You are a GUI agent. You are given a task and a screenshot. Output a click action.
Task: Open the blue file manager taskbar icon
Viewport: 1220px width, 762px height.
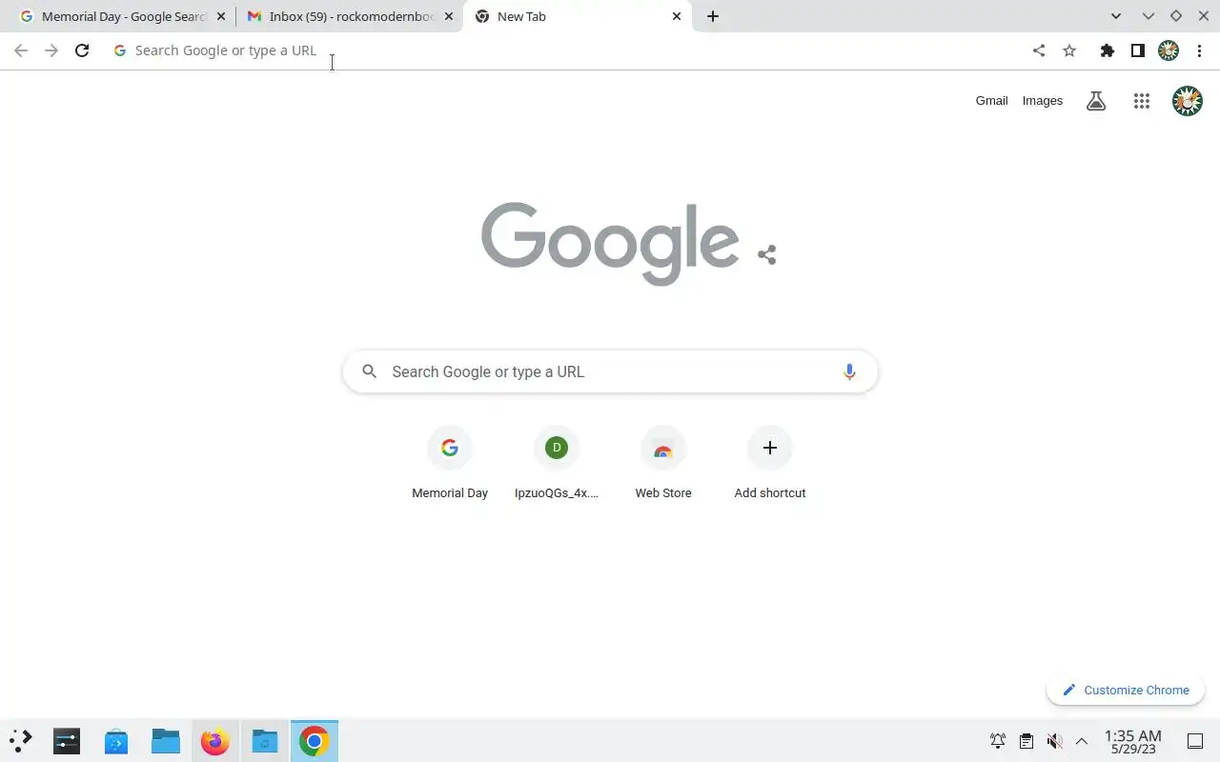coord(166,741)
